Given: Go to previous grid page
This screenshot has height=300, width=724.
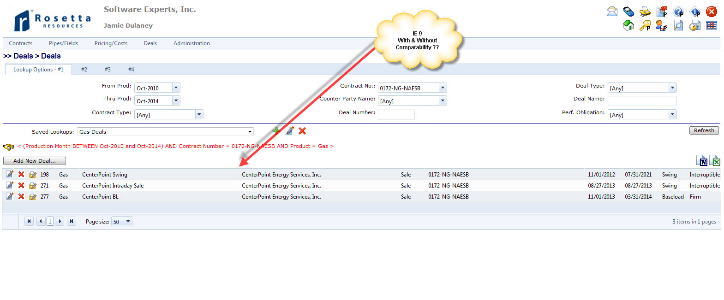Looking at the screenshot, I should [x=41, y=221].
